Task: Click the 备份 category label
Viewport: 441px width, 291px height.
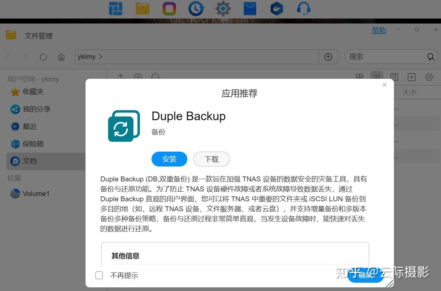Action: (158, 132)
